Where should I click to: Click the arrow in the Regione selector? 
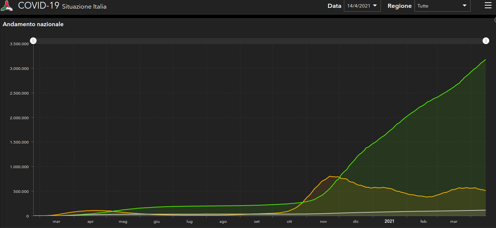[x=465, y=6]
